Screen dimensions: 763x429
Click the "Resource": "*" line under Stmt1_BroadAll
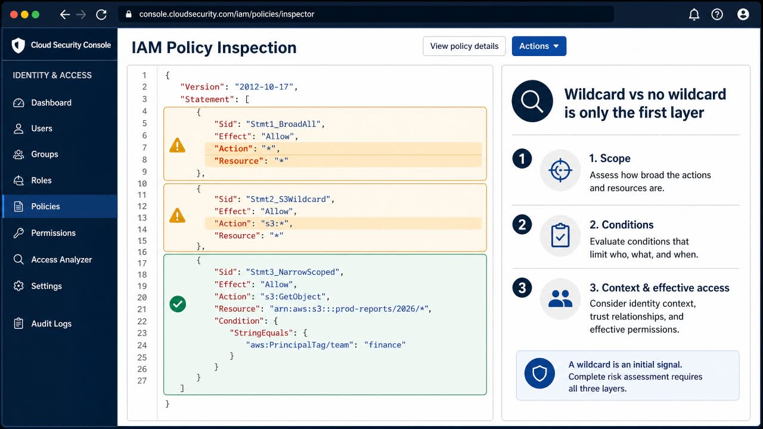pyautogui.click(x=343, y=161)
